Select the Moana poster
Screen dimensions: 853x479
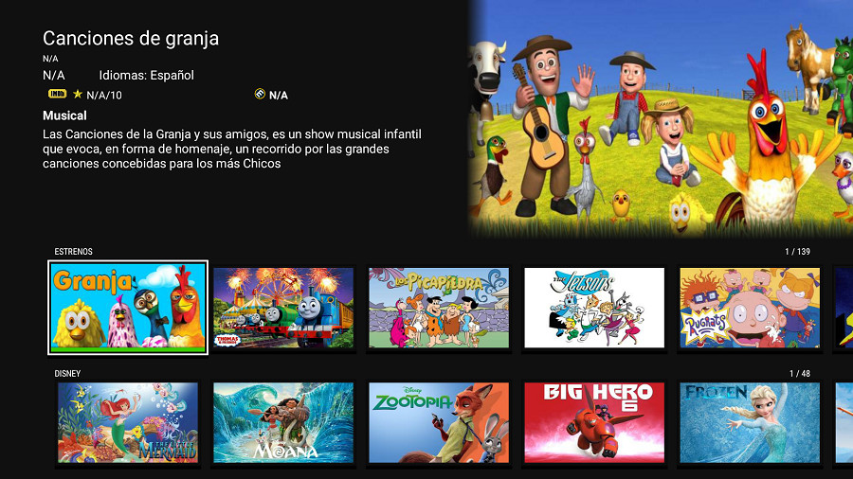(283, 422)
